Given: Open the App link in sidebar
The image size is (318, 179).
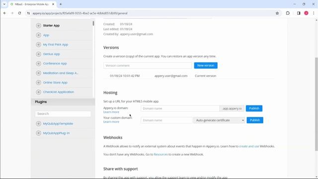Looking at the screenshot, I should click(x=46, y=35).
